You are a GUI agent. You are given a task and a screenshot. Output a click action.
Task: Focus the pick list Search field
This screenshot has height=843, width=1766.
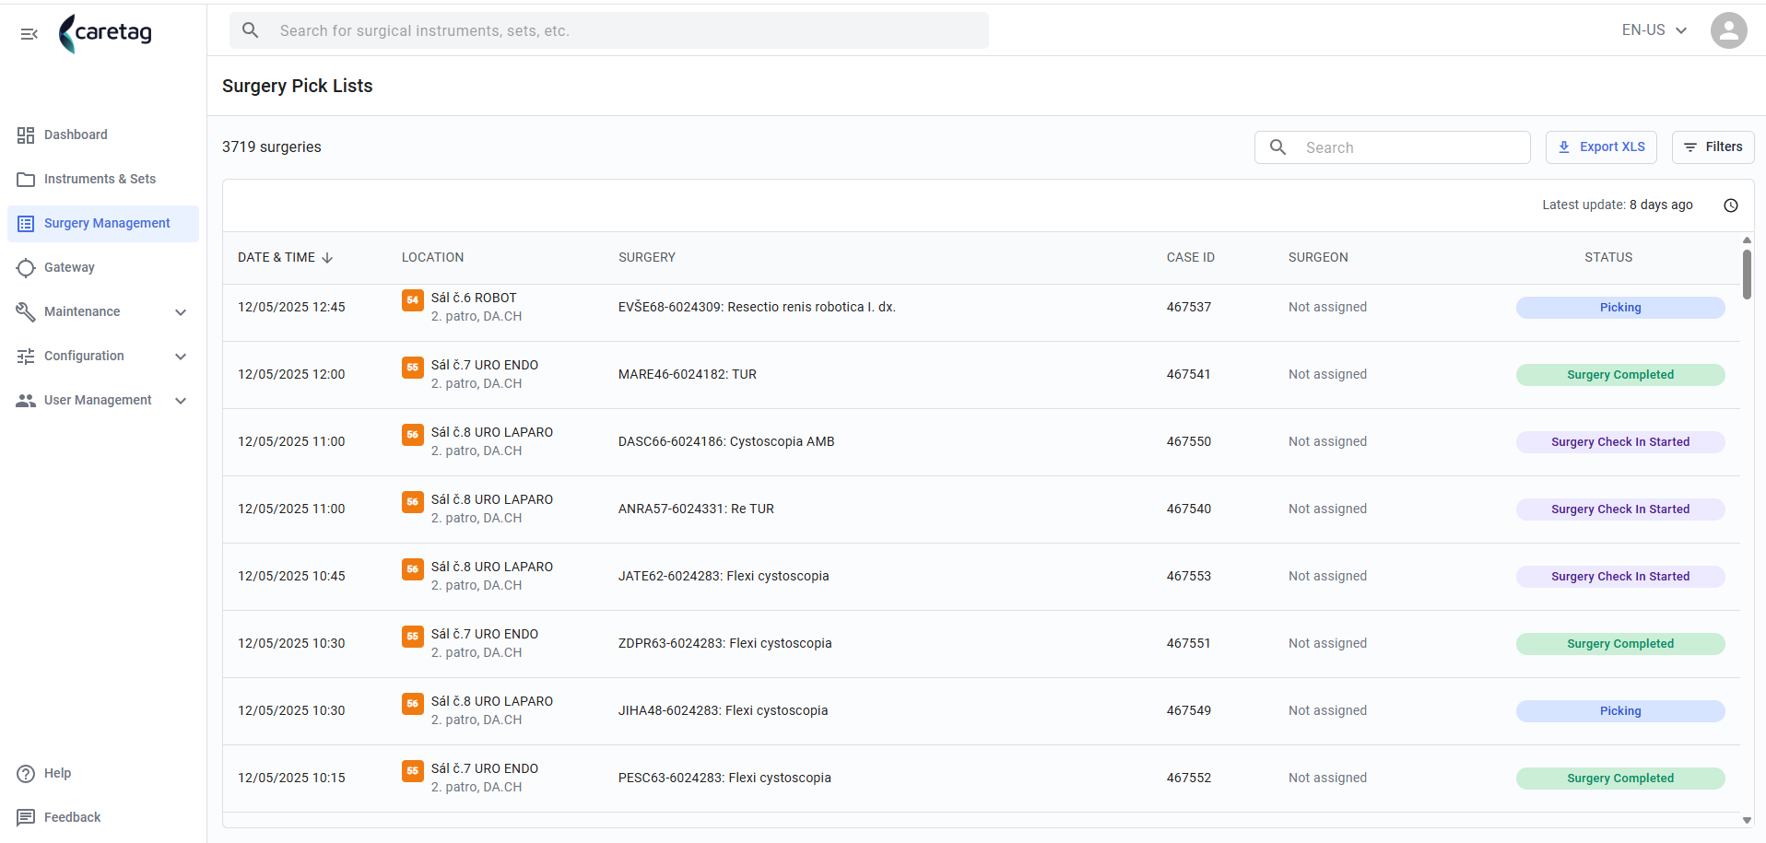tap(1392, 147)
